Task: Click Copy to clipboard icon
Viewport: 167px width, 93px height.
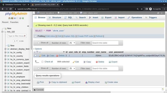Action: [x=50, y=82]
